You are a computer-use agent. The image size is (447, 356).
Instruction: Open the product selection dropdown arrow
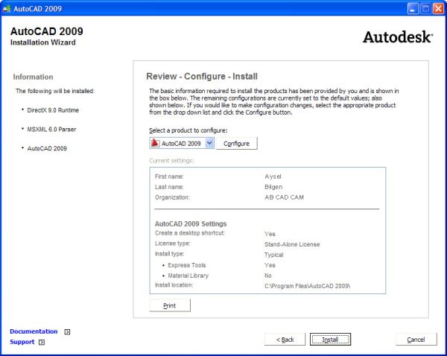(209, 143)
